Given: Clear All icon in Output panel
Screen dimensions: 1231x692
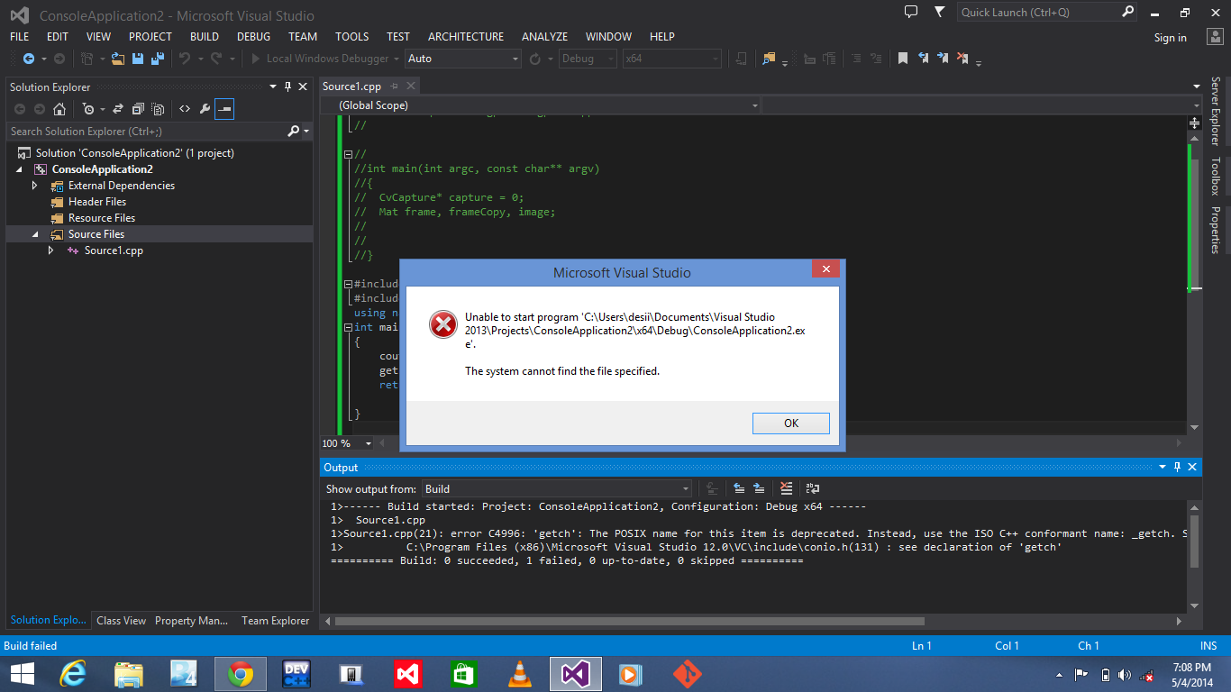Looking at the screenshot, I should 787,488.
